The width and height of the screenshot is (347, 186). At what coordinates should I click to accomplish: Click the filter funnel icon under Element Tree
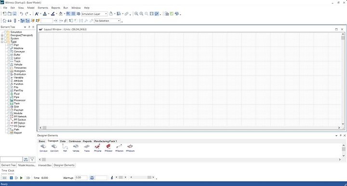point(32,159)
